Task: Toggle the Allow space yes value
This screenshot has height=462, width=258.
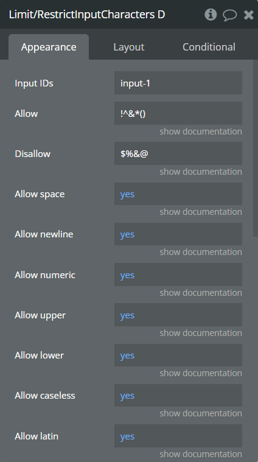Action: pyautogui.click(x=178, y=194)
